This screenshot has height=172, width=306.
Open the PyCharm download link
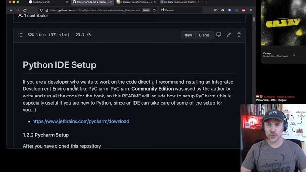tap(81, 121)
